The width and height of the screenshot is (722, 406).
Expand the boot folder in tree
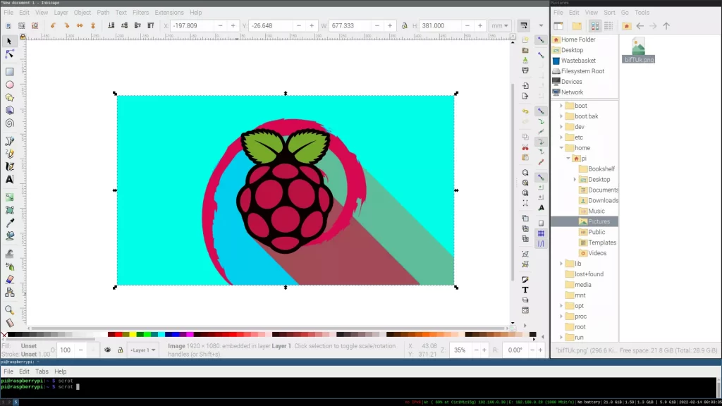tap(561, 106)
